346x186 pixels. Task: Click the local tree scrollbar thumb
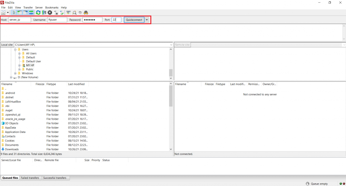tap(171, 73)
